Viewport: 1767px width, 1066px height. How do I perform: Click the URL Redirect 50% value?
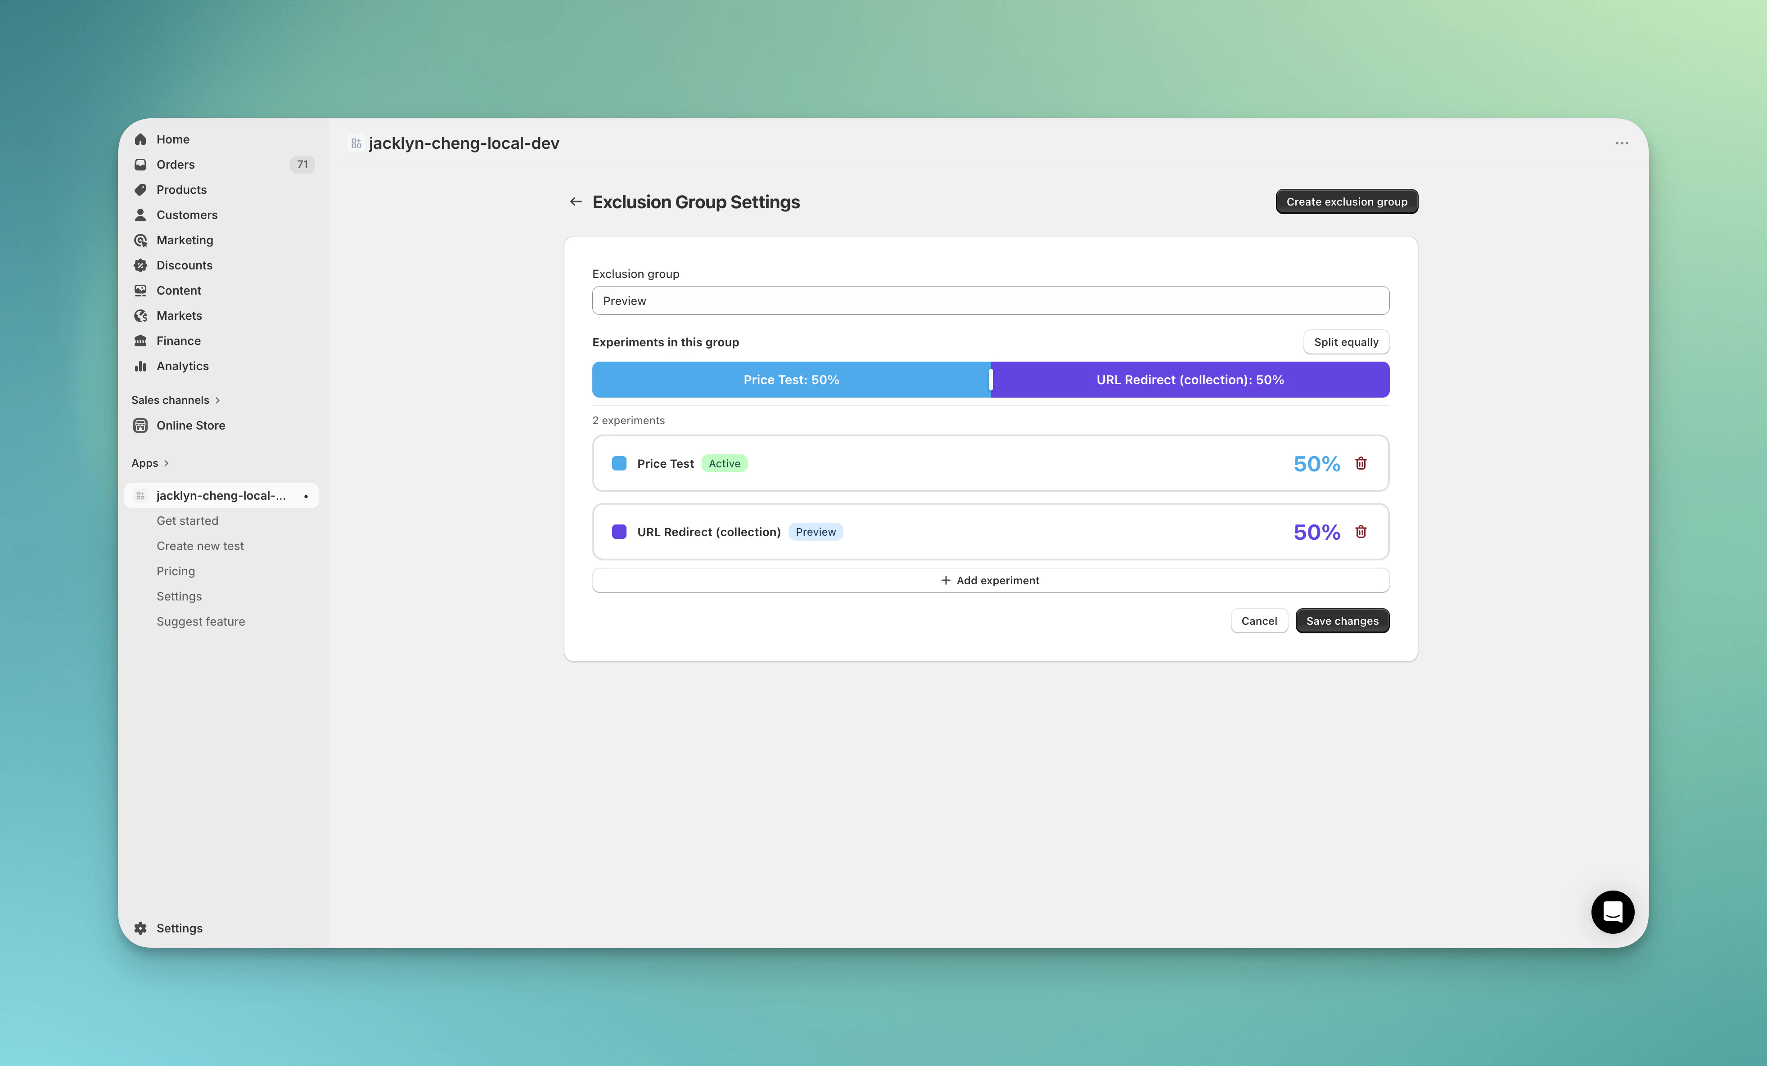[x=1316, y=531]
